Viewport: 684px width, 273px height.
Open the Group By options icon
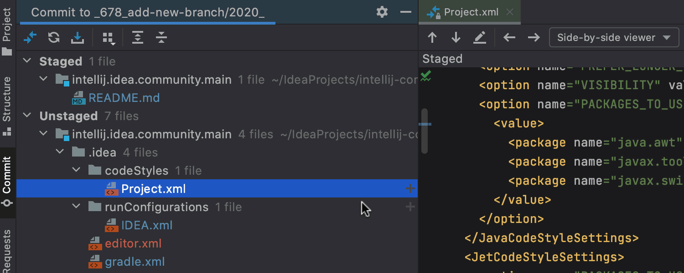pos(109,38)
